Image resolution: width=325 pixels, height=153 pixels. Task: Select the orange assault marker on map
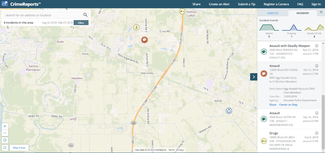click(x=145, y=40)
